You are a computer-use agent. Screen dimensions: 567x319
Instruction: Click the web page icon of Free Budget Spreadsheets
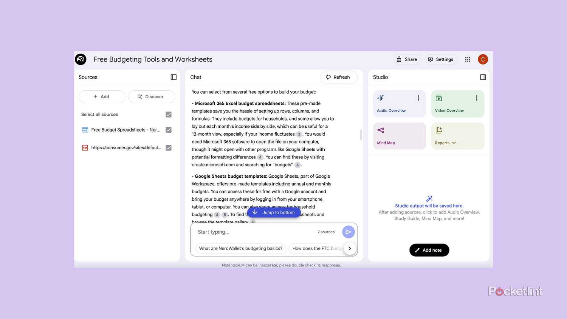[85, 130]
